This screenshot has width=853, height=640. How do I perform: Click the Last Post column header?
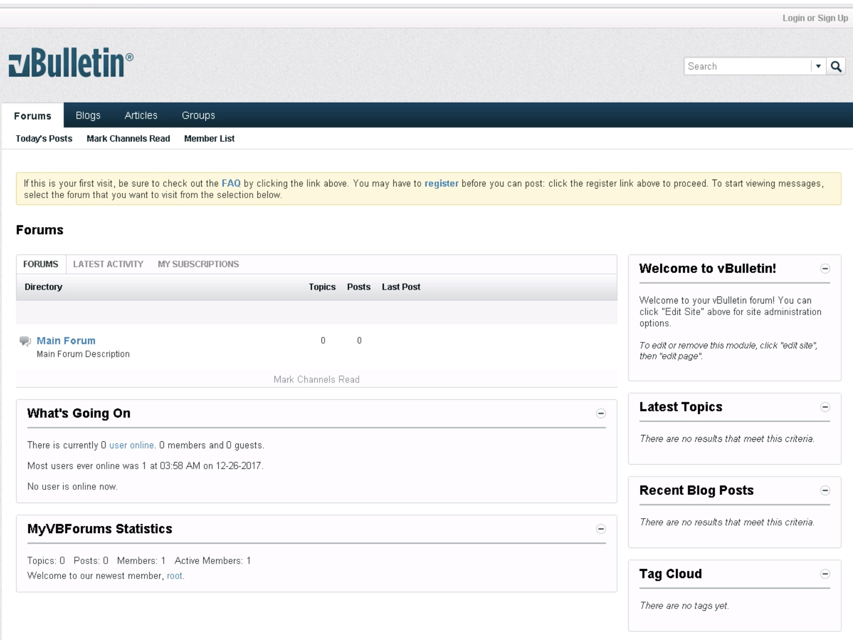pos(401,287)
